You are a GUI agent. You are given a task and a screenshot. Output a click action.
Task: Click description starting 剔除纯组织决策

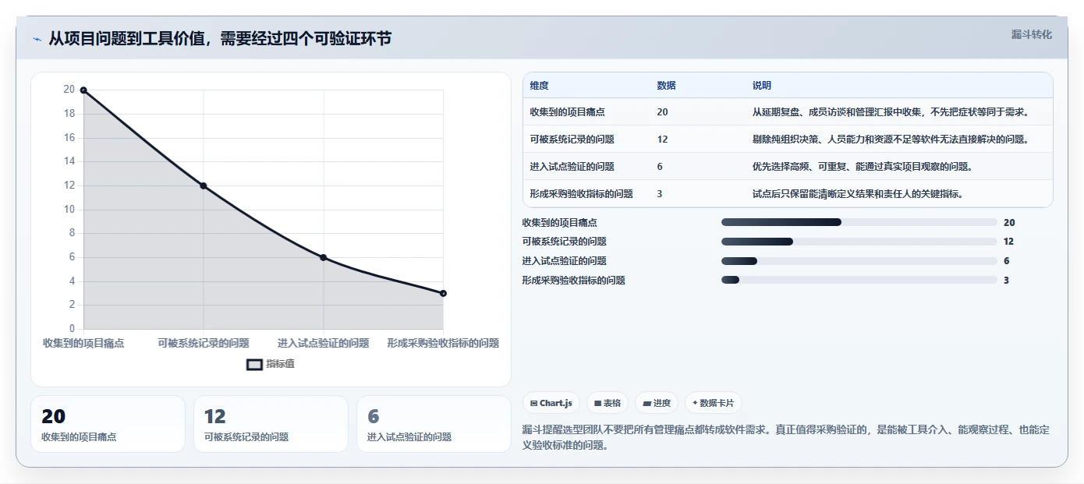click(x=891, y=140)
